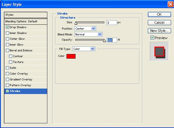Select the Drop Shadow label row
Viewport: 174px width, 128px height.
coord(18,27)
